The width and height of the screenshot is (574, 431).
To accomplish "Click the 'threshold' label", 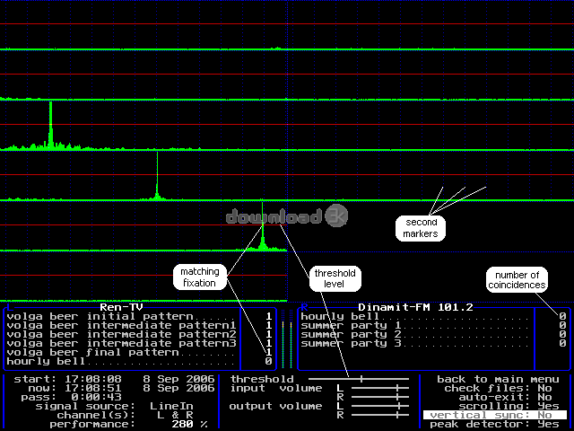I will pyautogui.click(x=262, y=379).
